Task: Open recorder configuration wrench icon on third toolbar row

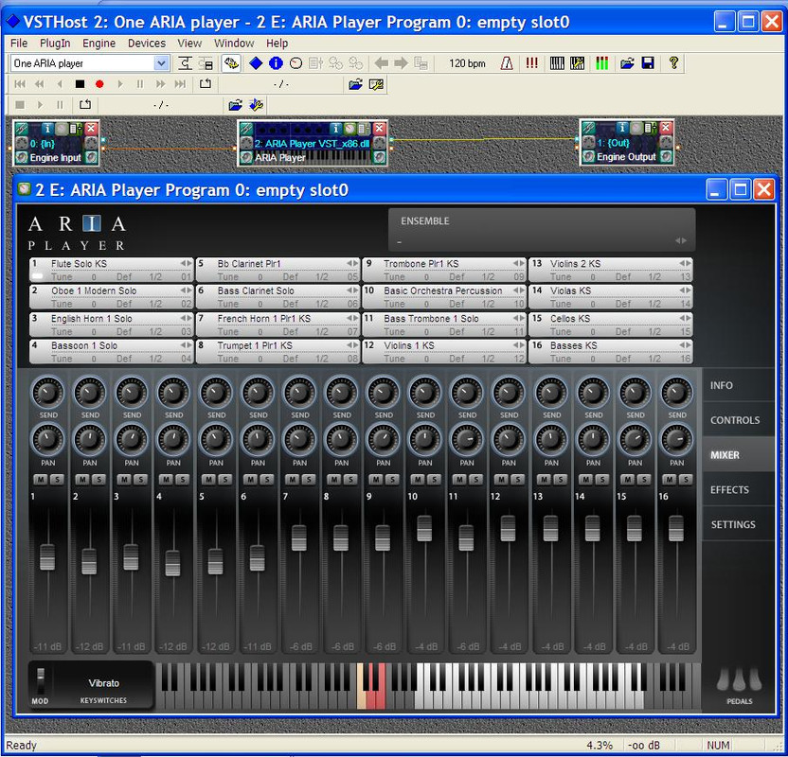Action: tap(257, 105)
